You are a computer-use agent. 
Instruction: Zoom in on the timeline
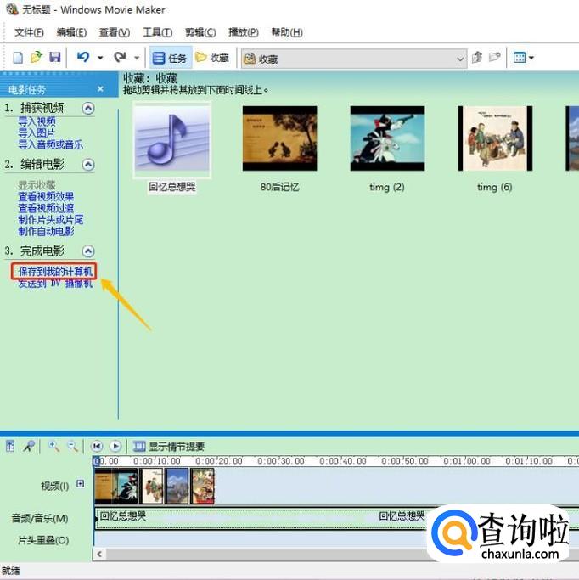[54, 446]
